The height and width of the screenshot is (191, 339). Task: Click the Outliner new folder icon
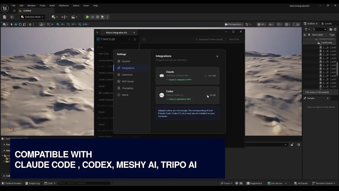pyautogui.click(x=331, y=29)
